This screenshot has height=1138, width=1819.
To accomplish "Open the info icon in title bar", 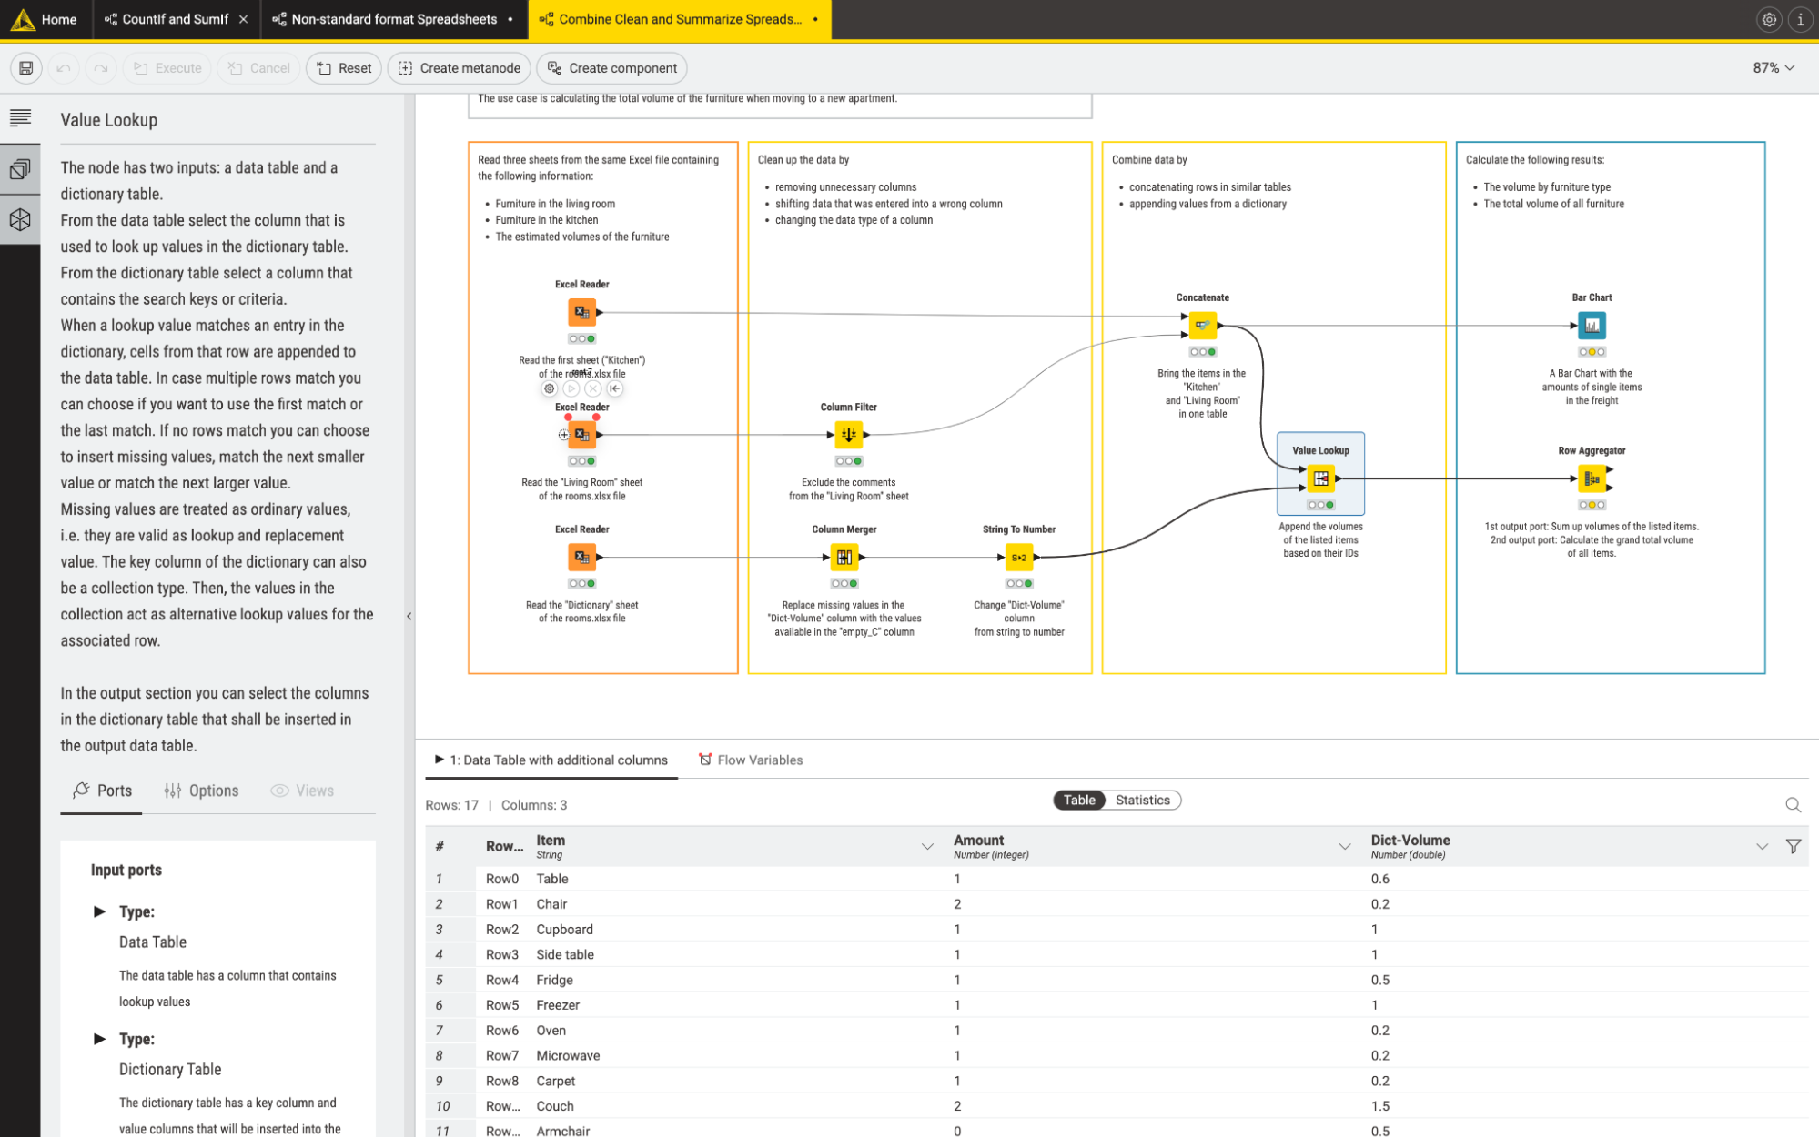I will (x=1800, y=19).
